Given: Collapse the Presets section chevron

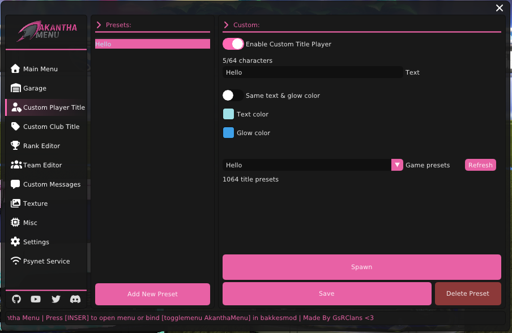Looking at the screenshot, I should click(x=99, y=25).
